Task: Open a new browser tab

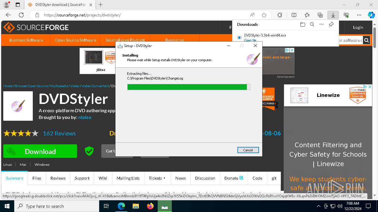Action: point(101,5)
